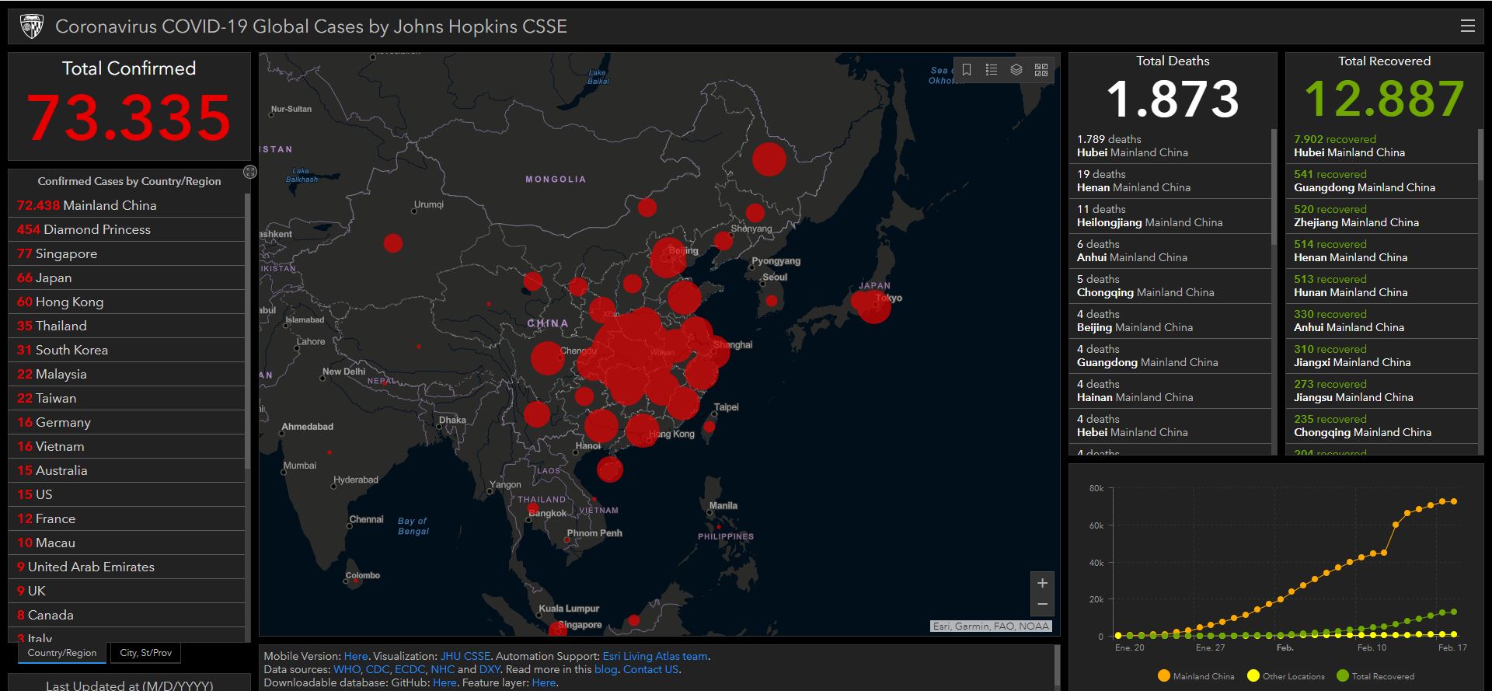Viewport: 1492px width, 691px height.
Task: Select 1.789 deaths Hubei entry
Action: [1170, 146]
